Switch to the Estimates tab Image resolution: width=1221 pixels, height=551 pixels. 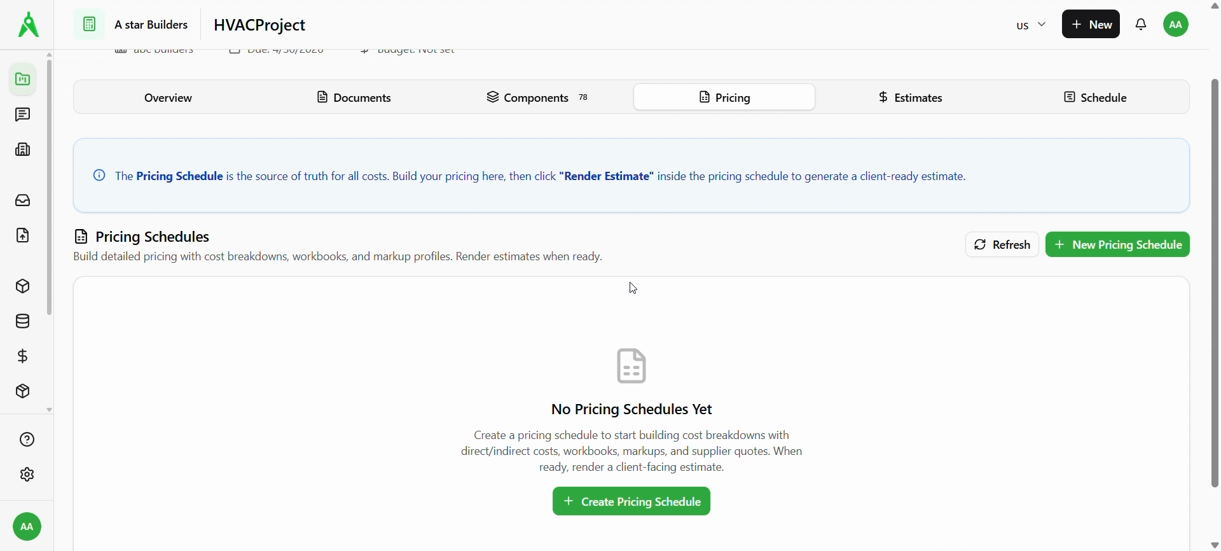click(x=911, y=98)
